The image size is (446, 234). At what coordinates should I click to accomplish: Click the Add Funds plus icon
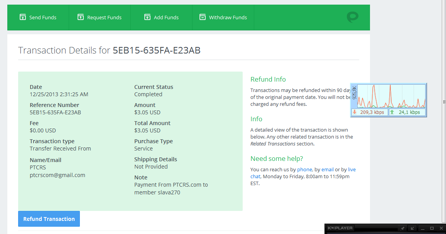coord(147,17)
